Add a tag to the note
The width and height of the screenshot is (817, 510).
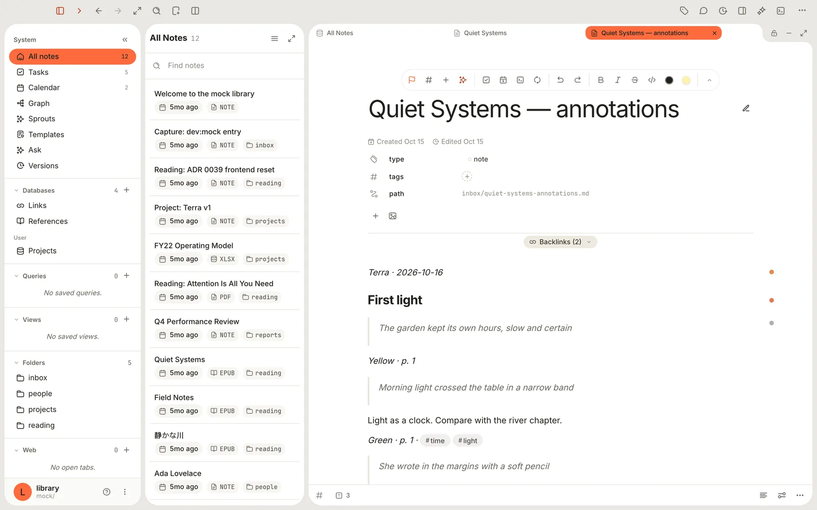467,176
